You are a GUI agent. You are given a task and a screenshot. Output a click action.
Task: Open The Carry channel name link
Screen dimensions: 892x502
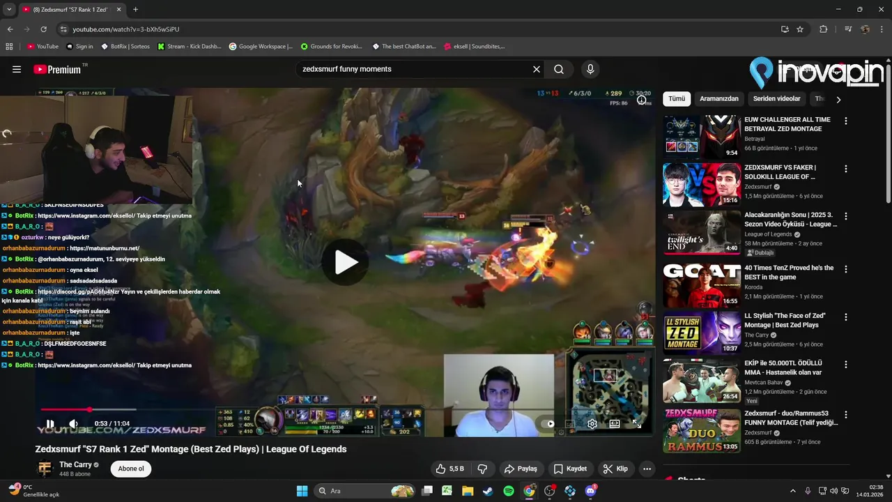(x=75, y=464)
